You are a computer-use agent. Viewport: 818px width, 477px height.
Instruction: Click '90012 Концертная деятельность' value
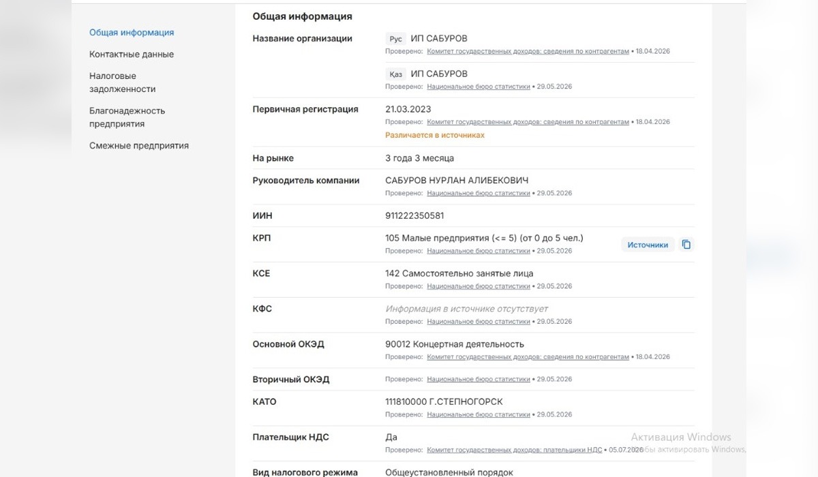pos(455,344)
